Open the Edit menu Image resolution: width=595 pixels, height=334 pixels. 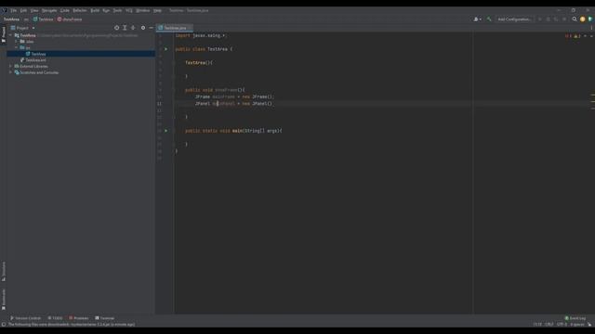[x=23, y=10]
